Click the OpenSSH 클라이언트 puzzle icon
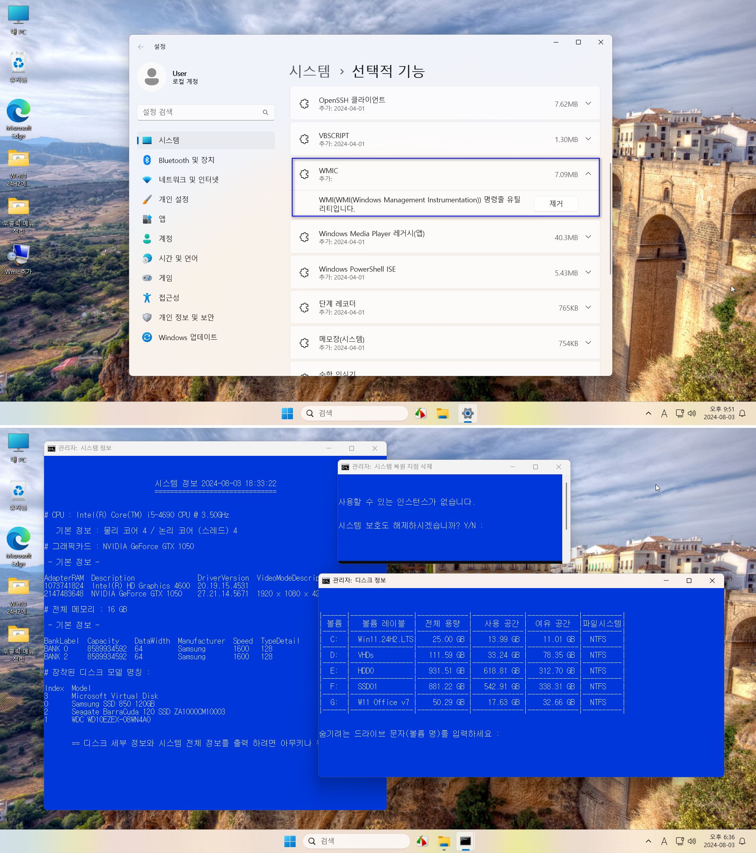 tap(304, 104)
